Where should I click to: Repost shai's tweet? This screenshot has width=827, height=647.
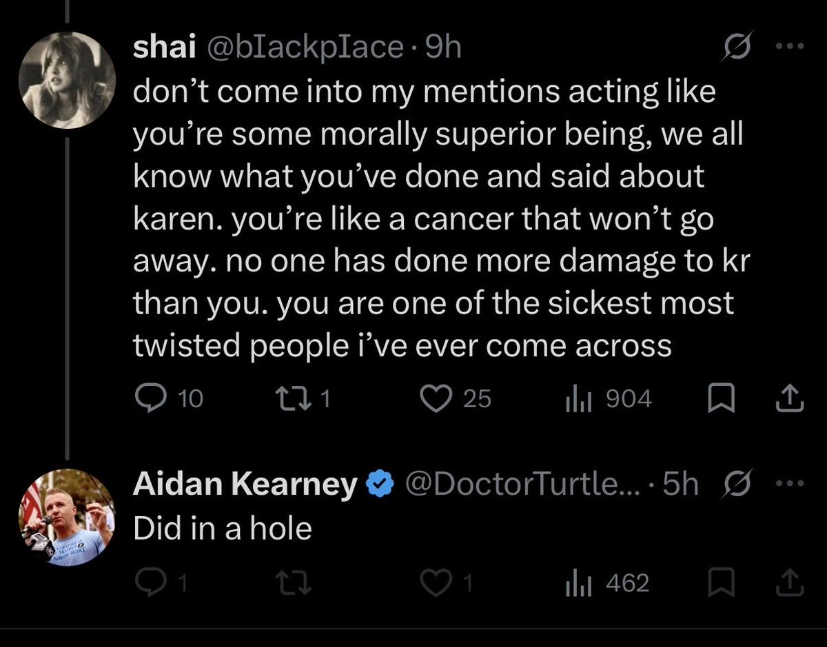pos(285,399)
